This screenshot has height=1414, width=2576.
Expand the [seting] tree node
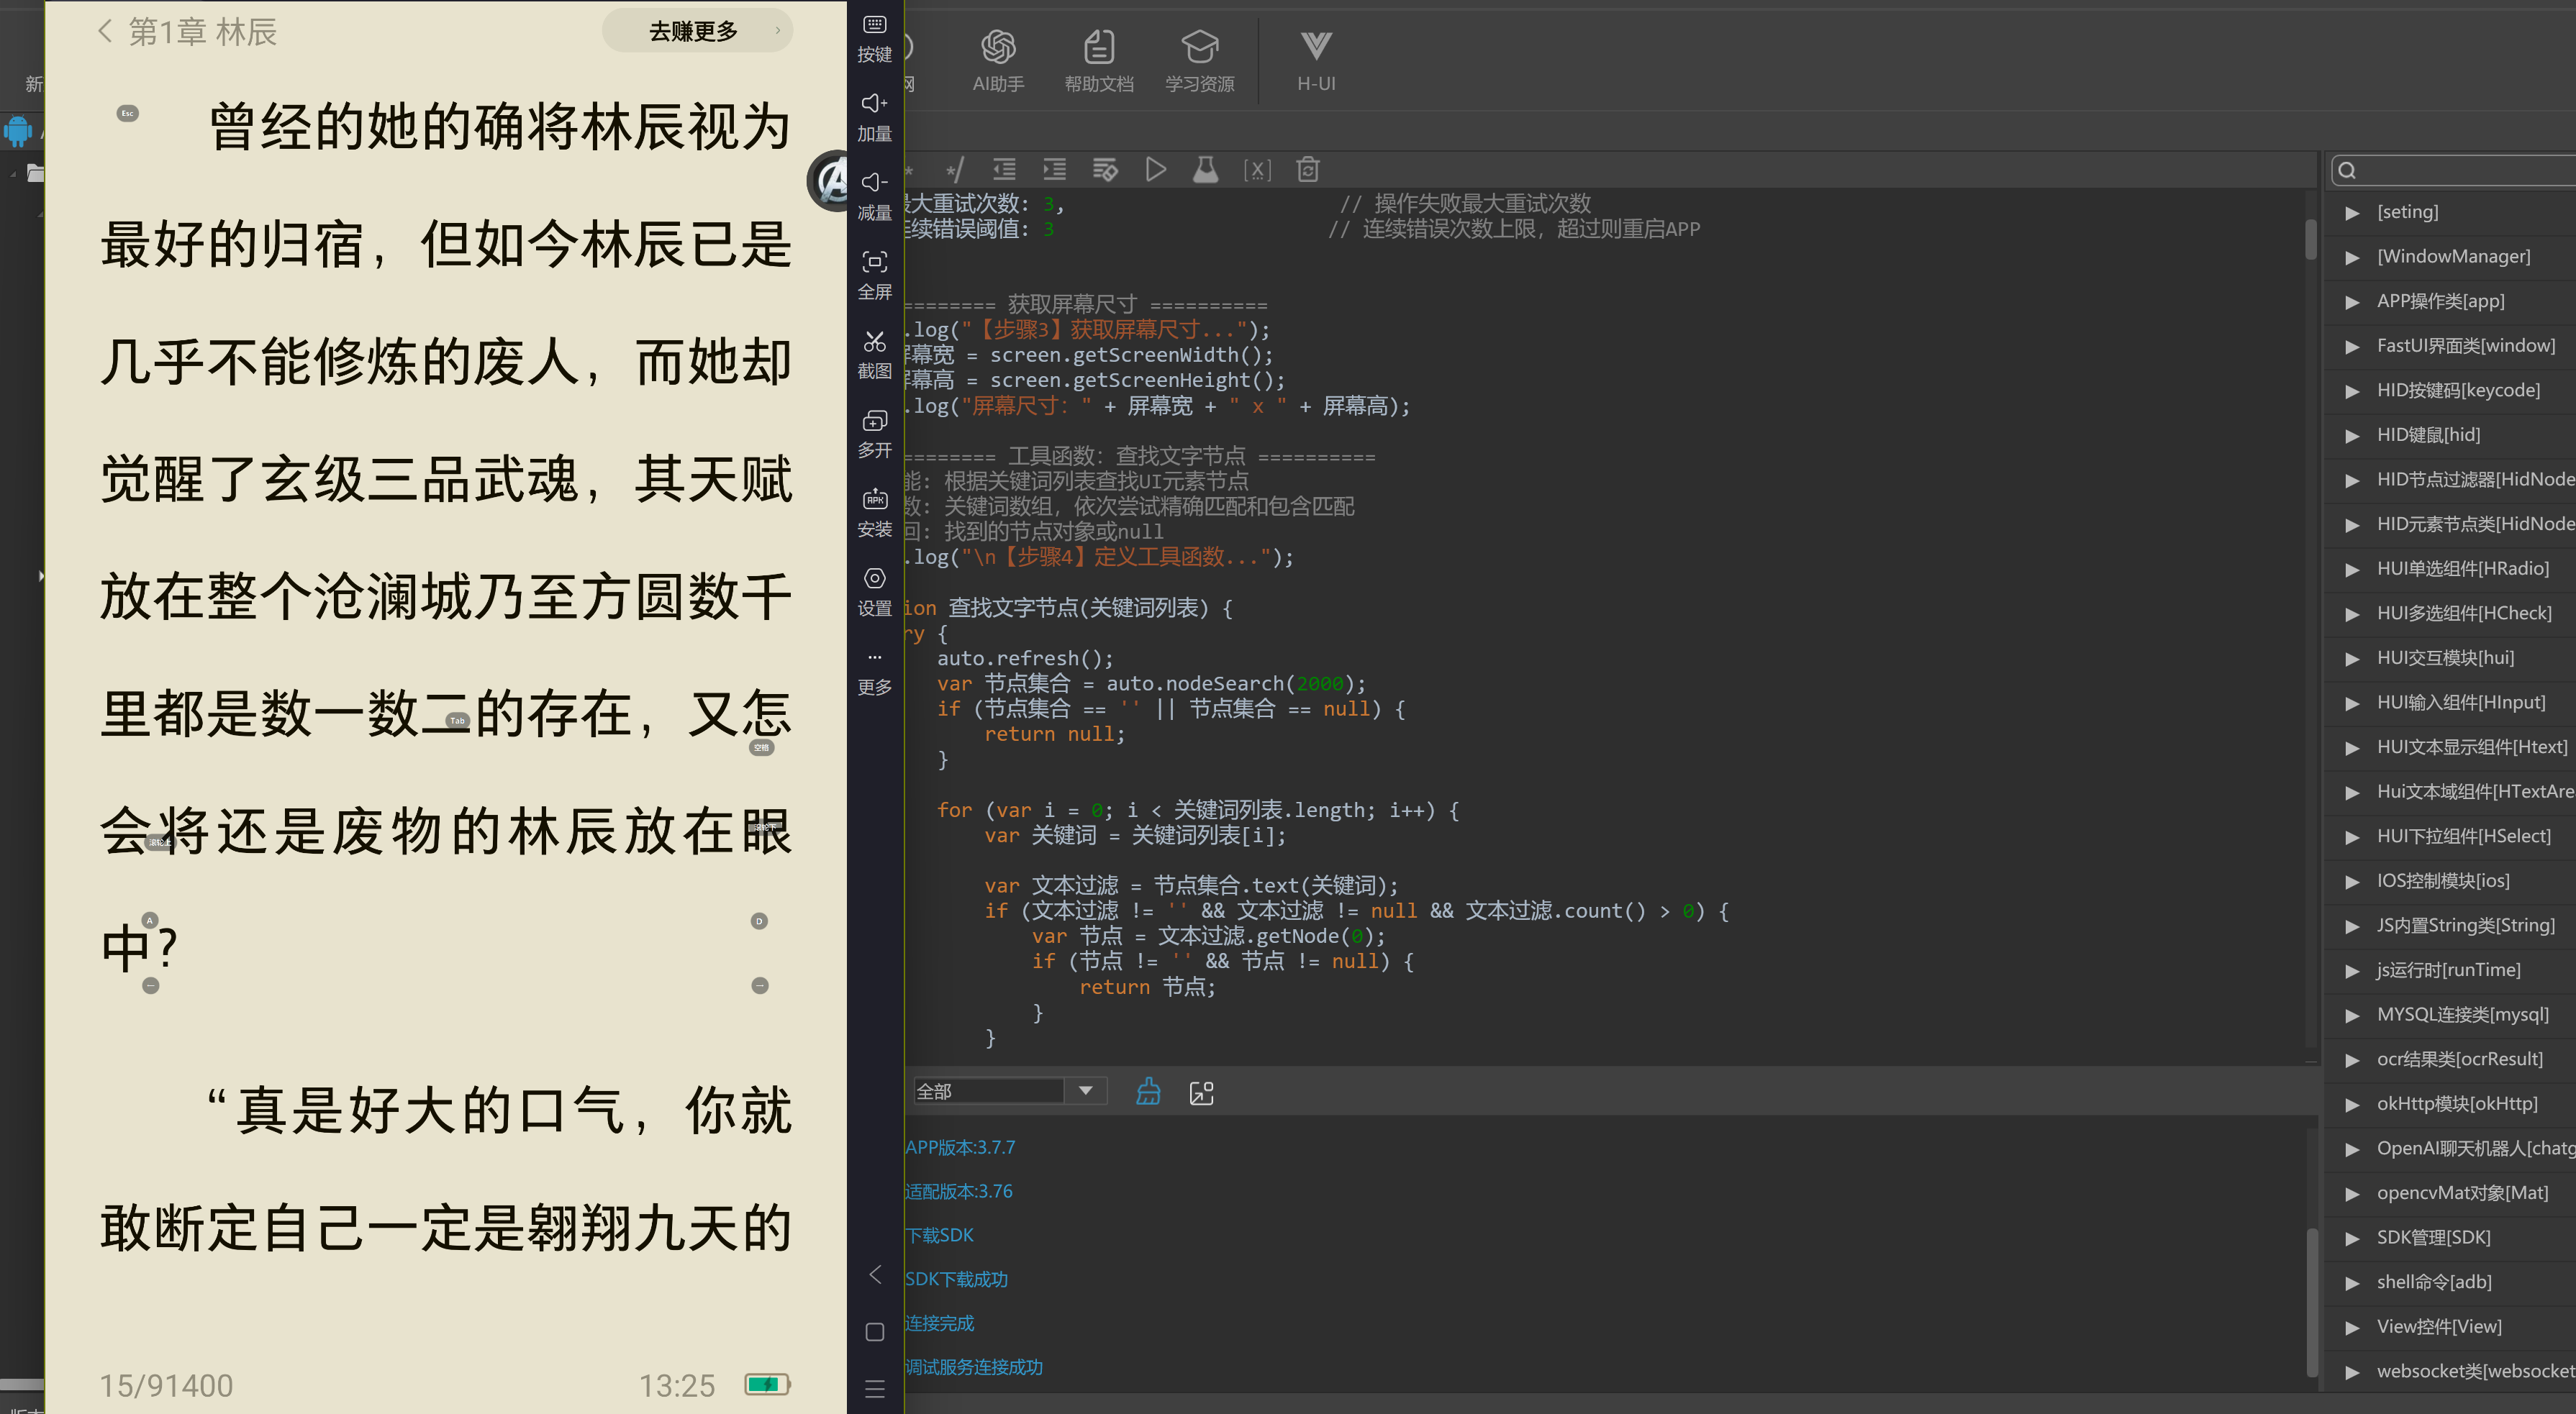(2352, 212)
